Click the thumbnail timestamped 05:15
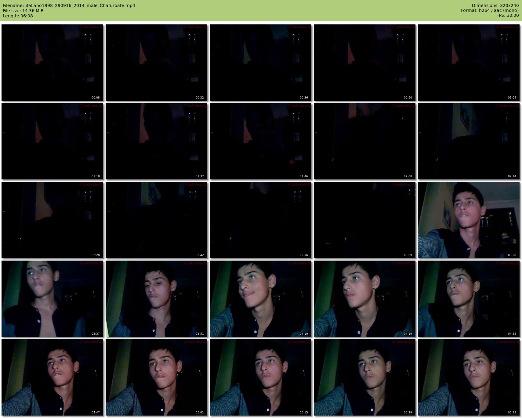The height and width of the screenshot is (418, 522). 261,377
